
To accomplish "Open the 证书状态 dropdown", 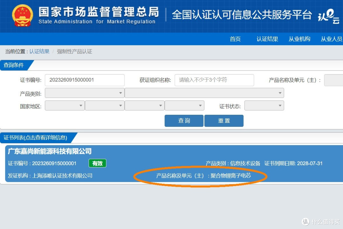I will [x=264, y=105].
